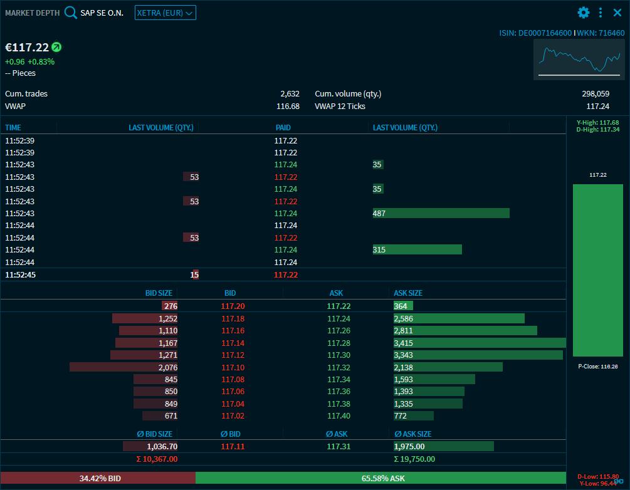Click the WKN 716460 label
Viewport: 630px width, 490px height.
(601, 33)
